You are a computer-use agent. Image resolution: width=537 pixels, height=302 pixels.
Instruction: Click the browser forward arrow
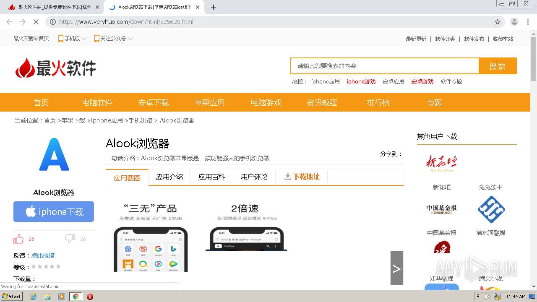[23, 22]
